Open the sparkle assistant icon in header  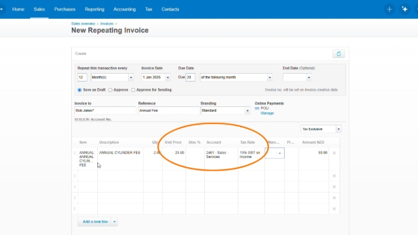pyautogui.click(x=405, y=9)
